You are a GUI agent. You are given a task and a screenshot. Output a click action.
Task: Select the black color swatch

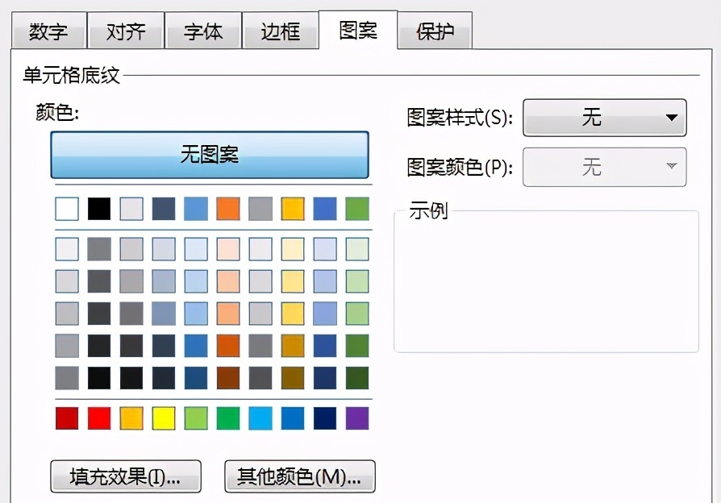point(98,208)
